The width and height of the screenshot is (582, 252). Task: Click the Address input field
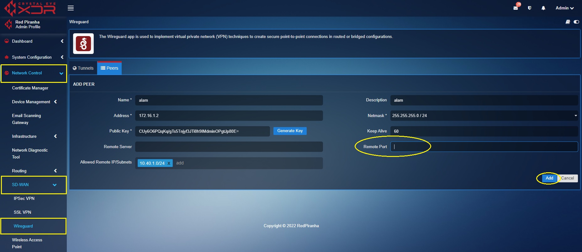(x=229, y=115)
